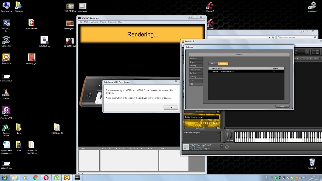
Task: Click the new instrument icon beside Legacy Piano info
Action: pyautogui.click(x=186, y=147)
